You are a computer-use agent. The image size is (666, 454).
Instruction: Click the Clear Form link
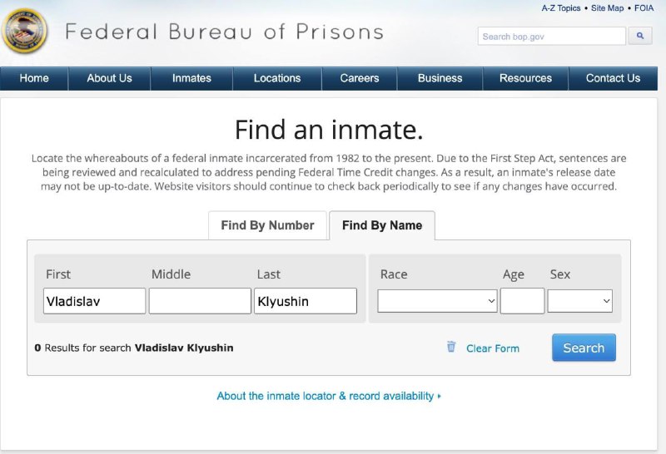click(x=493, y=348)
